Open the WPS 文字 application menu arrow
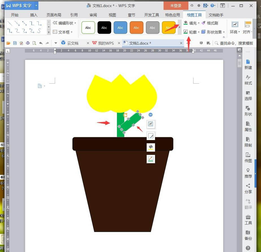The width and height of the screenshot is (261, 252). [36, 5]
